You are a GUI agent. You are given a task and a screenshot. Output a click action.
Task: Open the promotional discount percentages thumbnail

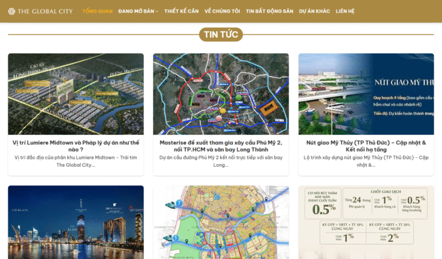pos(366,222)
